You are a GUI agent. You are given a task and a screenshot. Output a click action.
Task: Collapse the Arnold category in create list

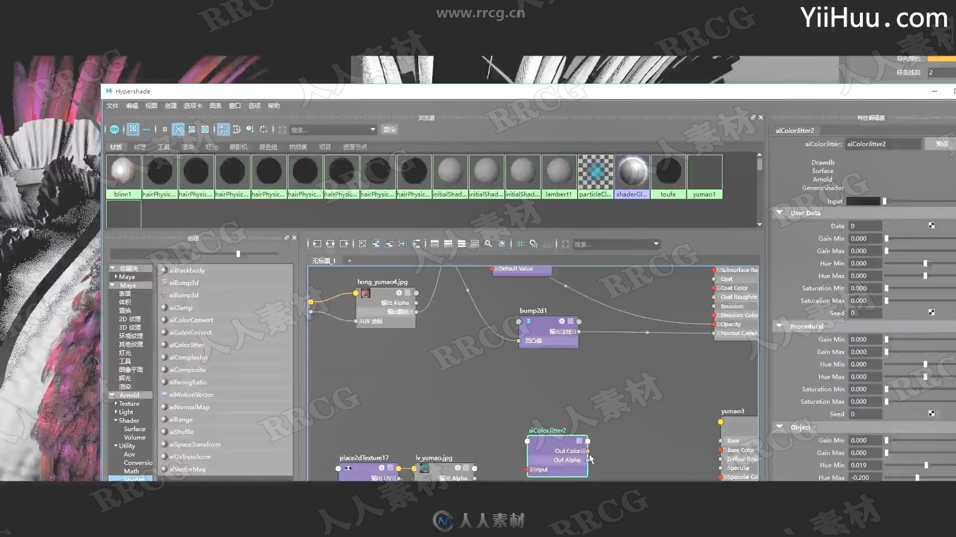point(113,395)
